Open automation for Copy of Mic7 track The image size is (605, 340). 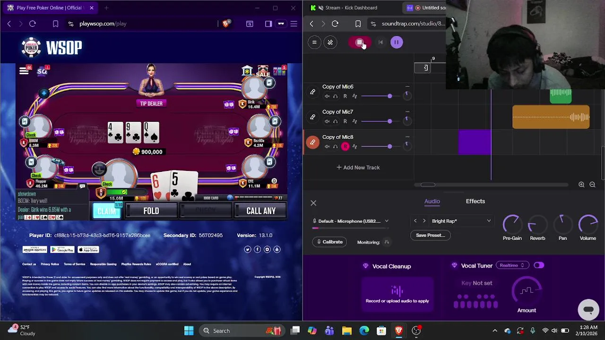coord(354,121)
